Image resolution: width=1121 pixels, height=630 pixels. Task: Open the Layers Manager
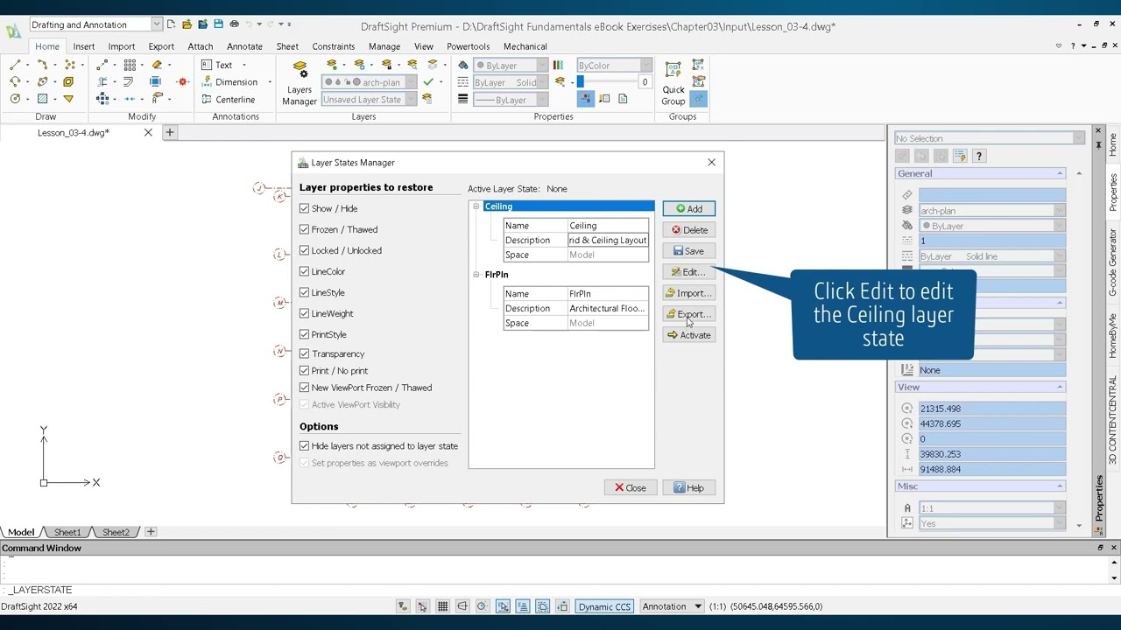point(300,83)
